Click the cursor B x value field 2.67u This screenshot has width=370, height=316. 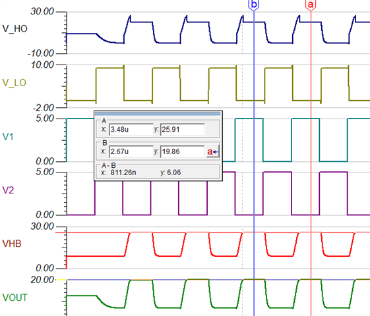coord(131,151)
